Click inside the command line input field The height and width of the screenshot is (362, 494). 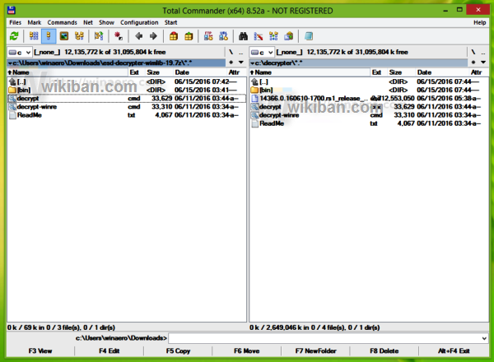(324, 338)
